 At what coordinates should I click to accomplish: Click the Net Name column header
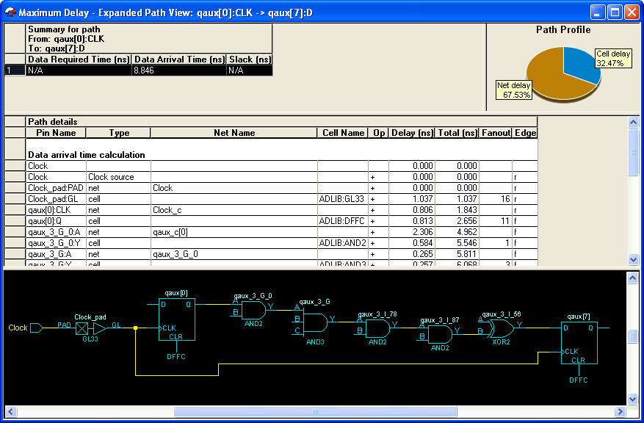coord(234,133)
